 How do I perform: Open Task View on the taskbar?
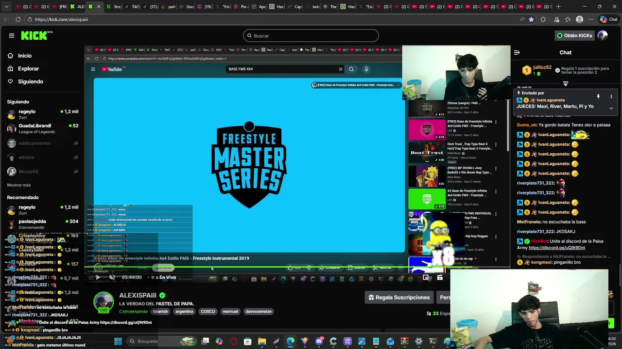[x=205, y=341]
